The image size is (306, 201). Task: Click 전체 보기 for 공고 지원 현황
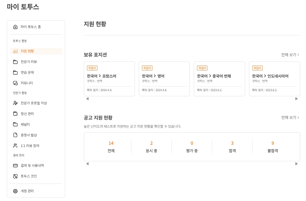coord(290,118)
